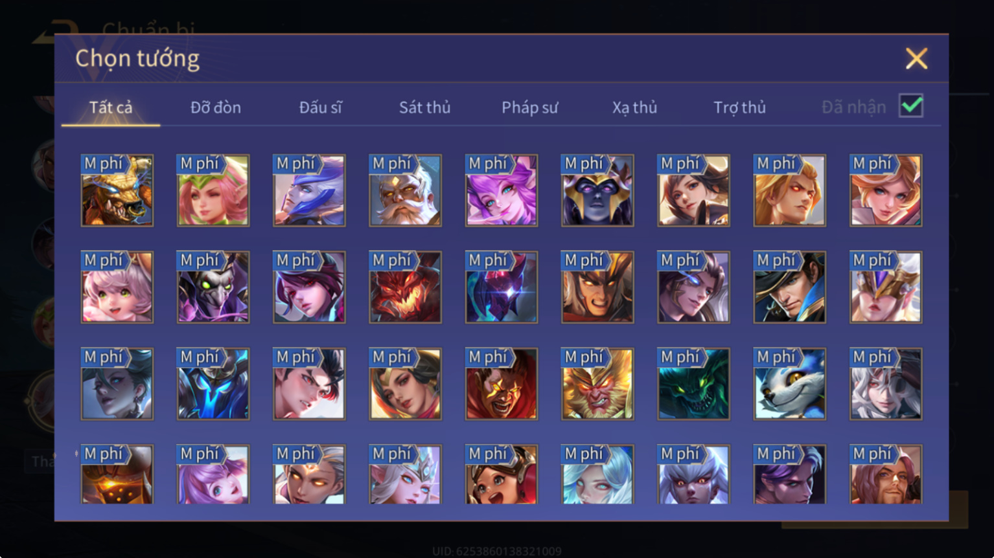Toggle the Đã nhận checkbox
Image resolution: width=994 pixels, height=558 pixels.
[910, 106]
